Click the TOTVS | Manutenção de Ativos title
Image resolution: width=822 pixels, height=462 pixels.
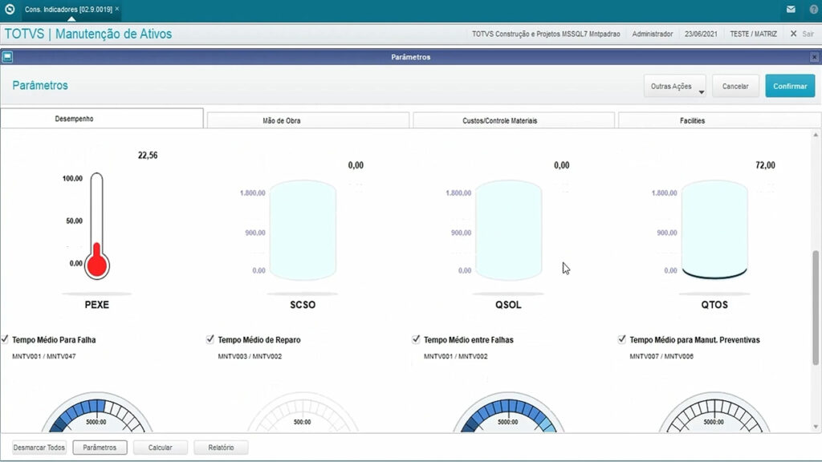(88, 34)
